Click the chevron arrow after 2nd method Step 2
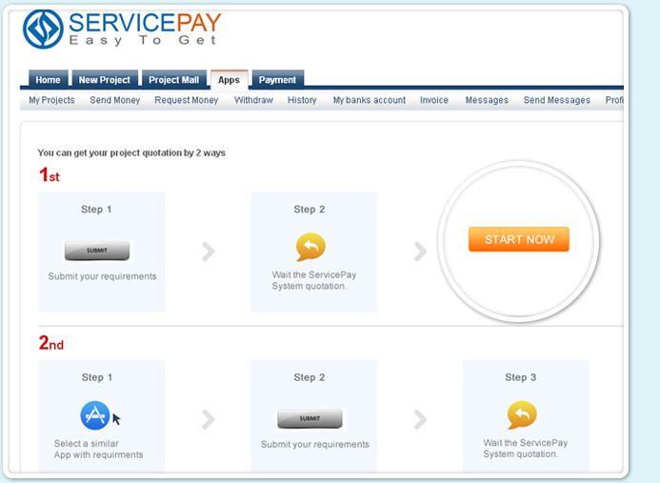Image resolution: width=660 pixels, height=483 pixels. [x=421, y=419]
